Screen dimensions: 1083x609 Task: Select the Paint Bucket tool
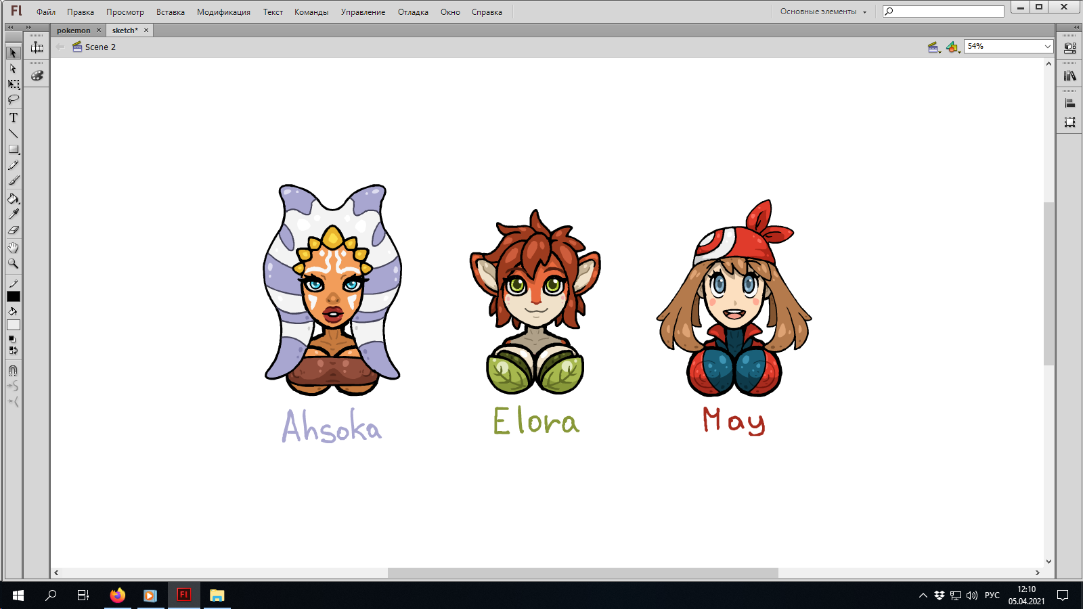(13, 198)
